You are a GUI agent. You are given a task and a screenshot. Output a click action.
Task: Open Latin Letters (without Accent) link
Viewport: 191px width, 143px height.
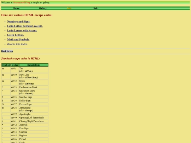(25, 26)
